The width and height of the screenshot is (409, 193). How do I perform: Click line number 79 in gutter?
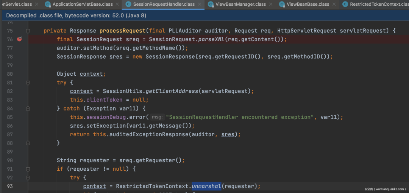tap(9, 65)
